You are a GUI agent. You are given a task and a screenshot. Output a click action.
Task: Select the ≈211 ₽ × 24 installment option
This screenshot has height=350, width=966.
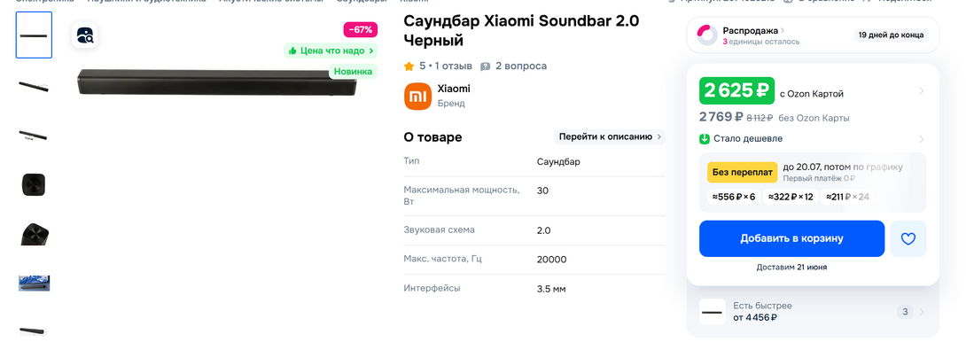pyautogui.click(x=847, y=197)
